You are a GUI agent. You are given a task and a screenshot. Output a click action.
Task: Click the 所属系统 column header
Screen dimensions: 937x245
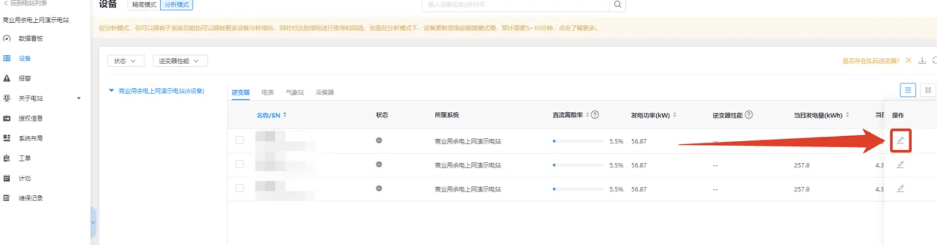point(446,115)
